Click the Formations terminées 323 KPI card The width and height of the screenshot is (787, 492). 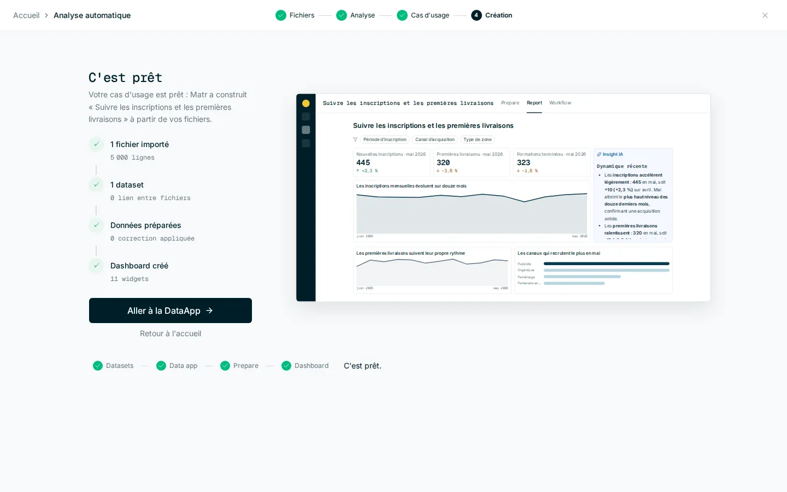pos(552,162)
